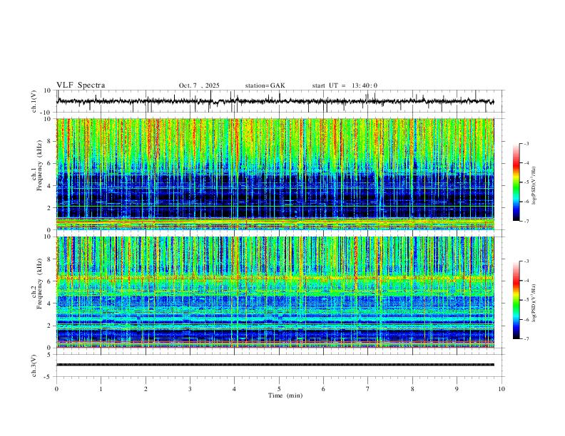Click the start UT 13:40:0 label
Viewport: 565px width, 436px height.
pos(345,85)
